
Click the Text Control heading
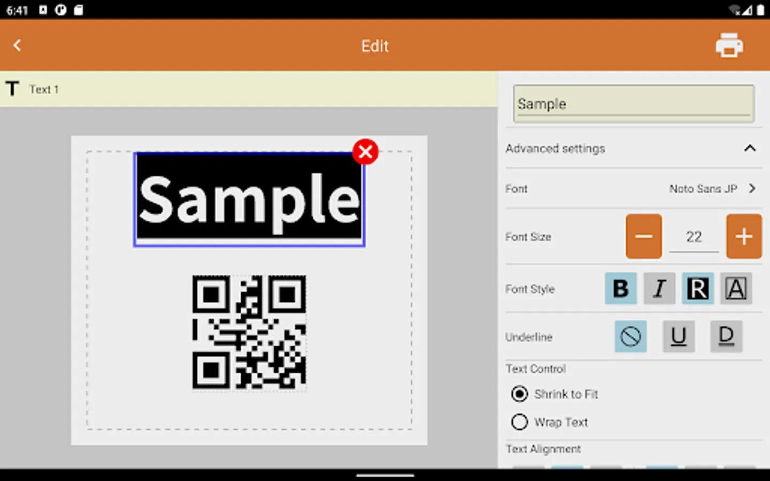pos(536,369)
